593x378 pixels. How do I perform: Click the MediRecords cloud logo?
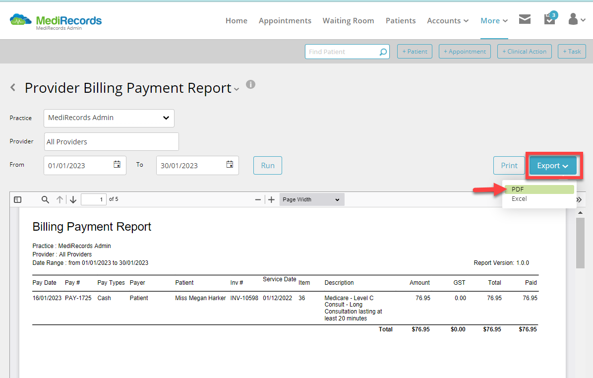(21, 20)
